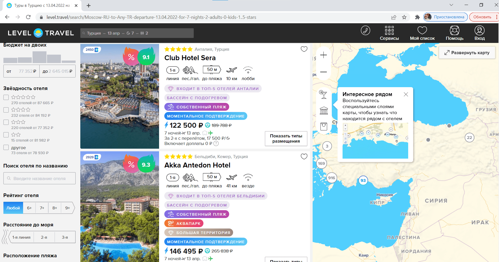
Task: Click the Турция search summary field
Action: coord(137,33)
